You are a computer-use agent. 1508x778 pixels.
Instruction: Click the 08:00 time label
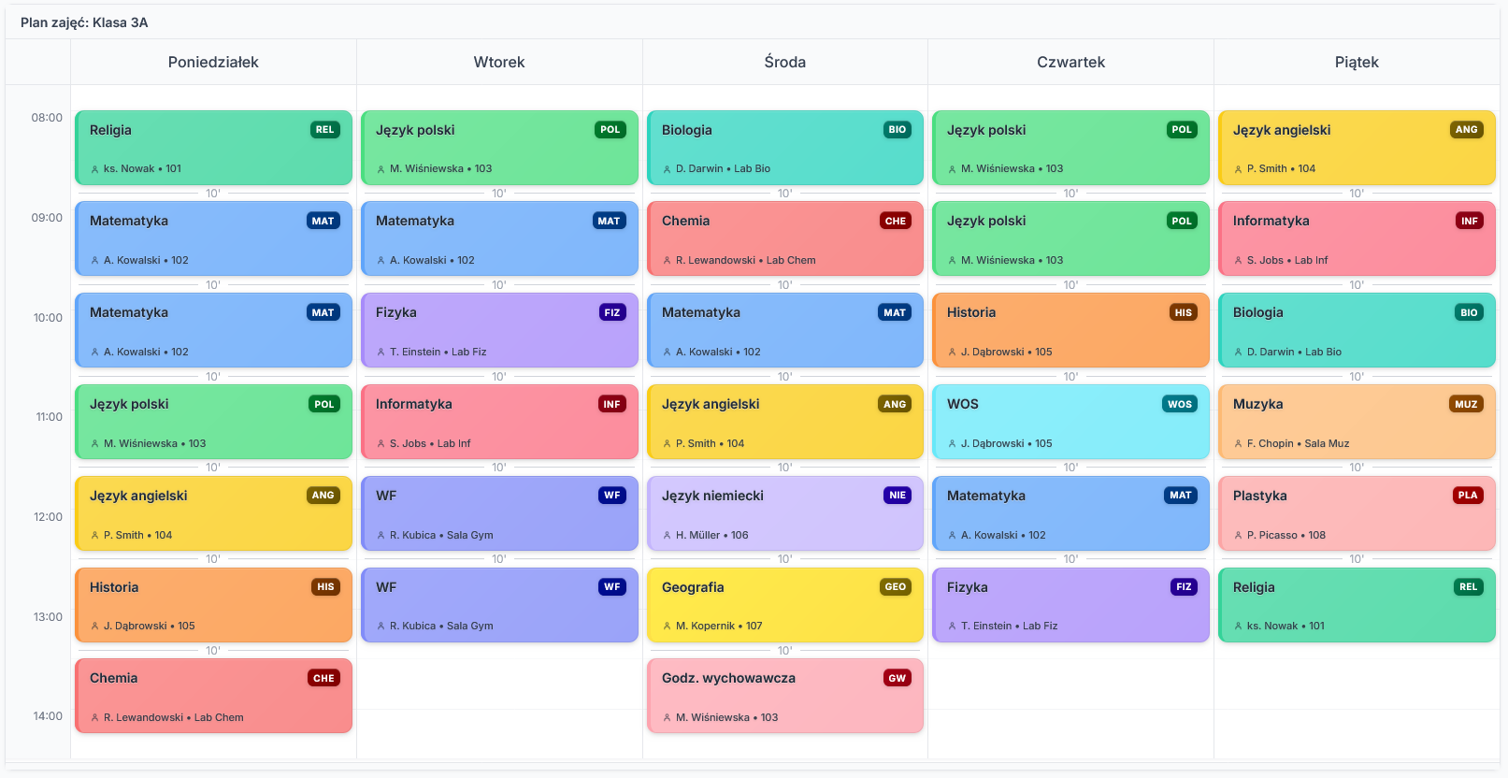pyautogui.click(x=47, y=118)
